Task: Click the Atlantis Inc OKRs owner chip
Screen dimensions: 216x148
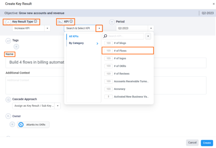Action: click(x=33, y=125)
